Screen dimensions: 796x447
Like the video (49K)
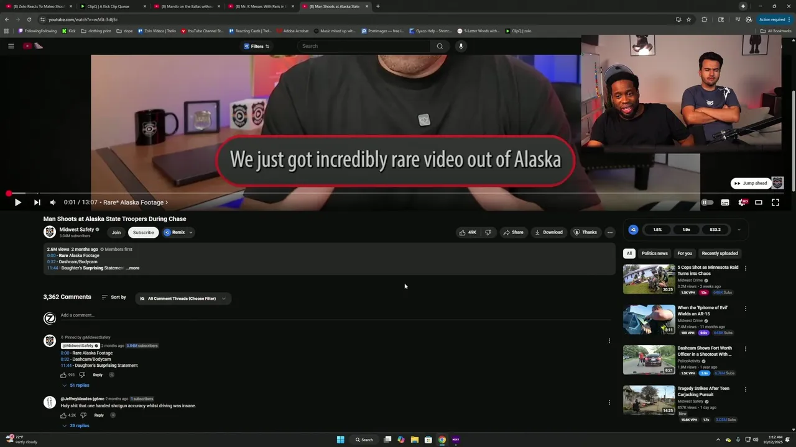(x=468, y=232)
